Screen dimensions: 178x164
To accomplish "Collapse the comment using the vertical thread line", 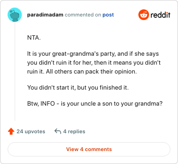I will 15,71.
